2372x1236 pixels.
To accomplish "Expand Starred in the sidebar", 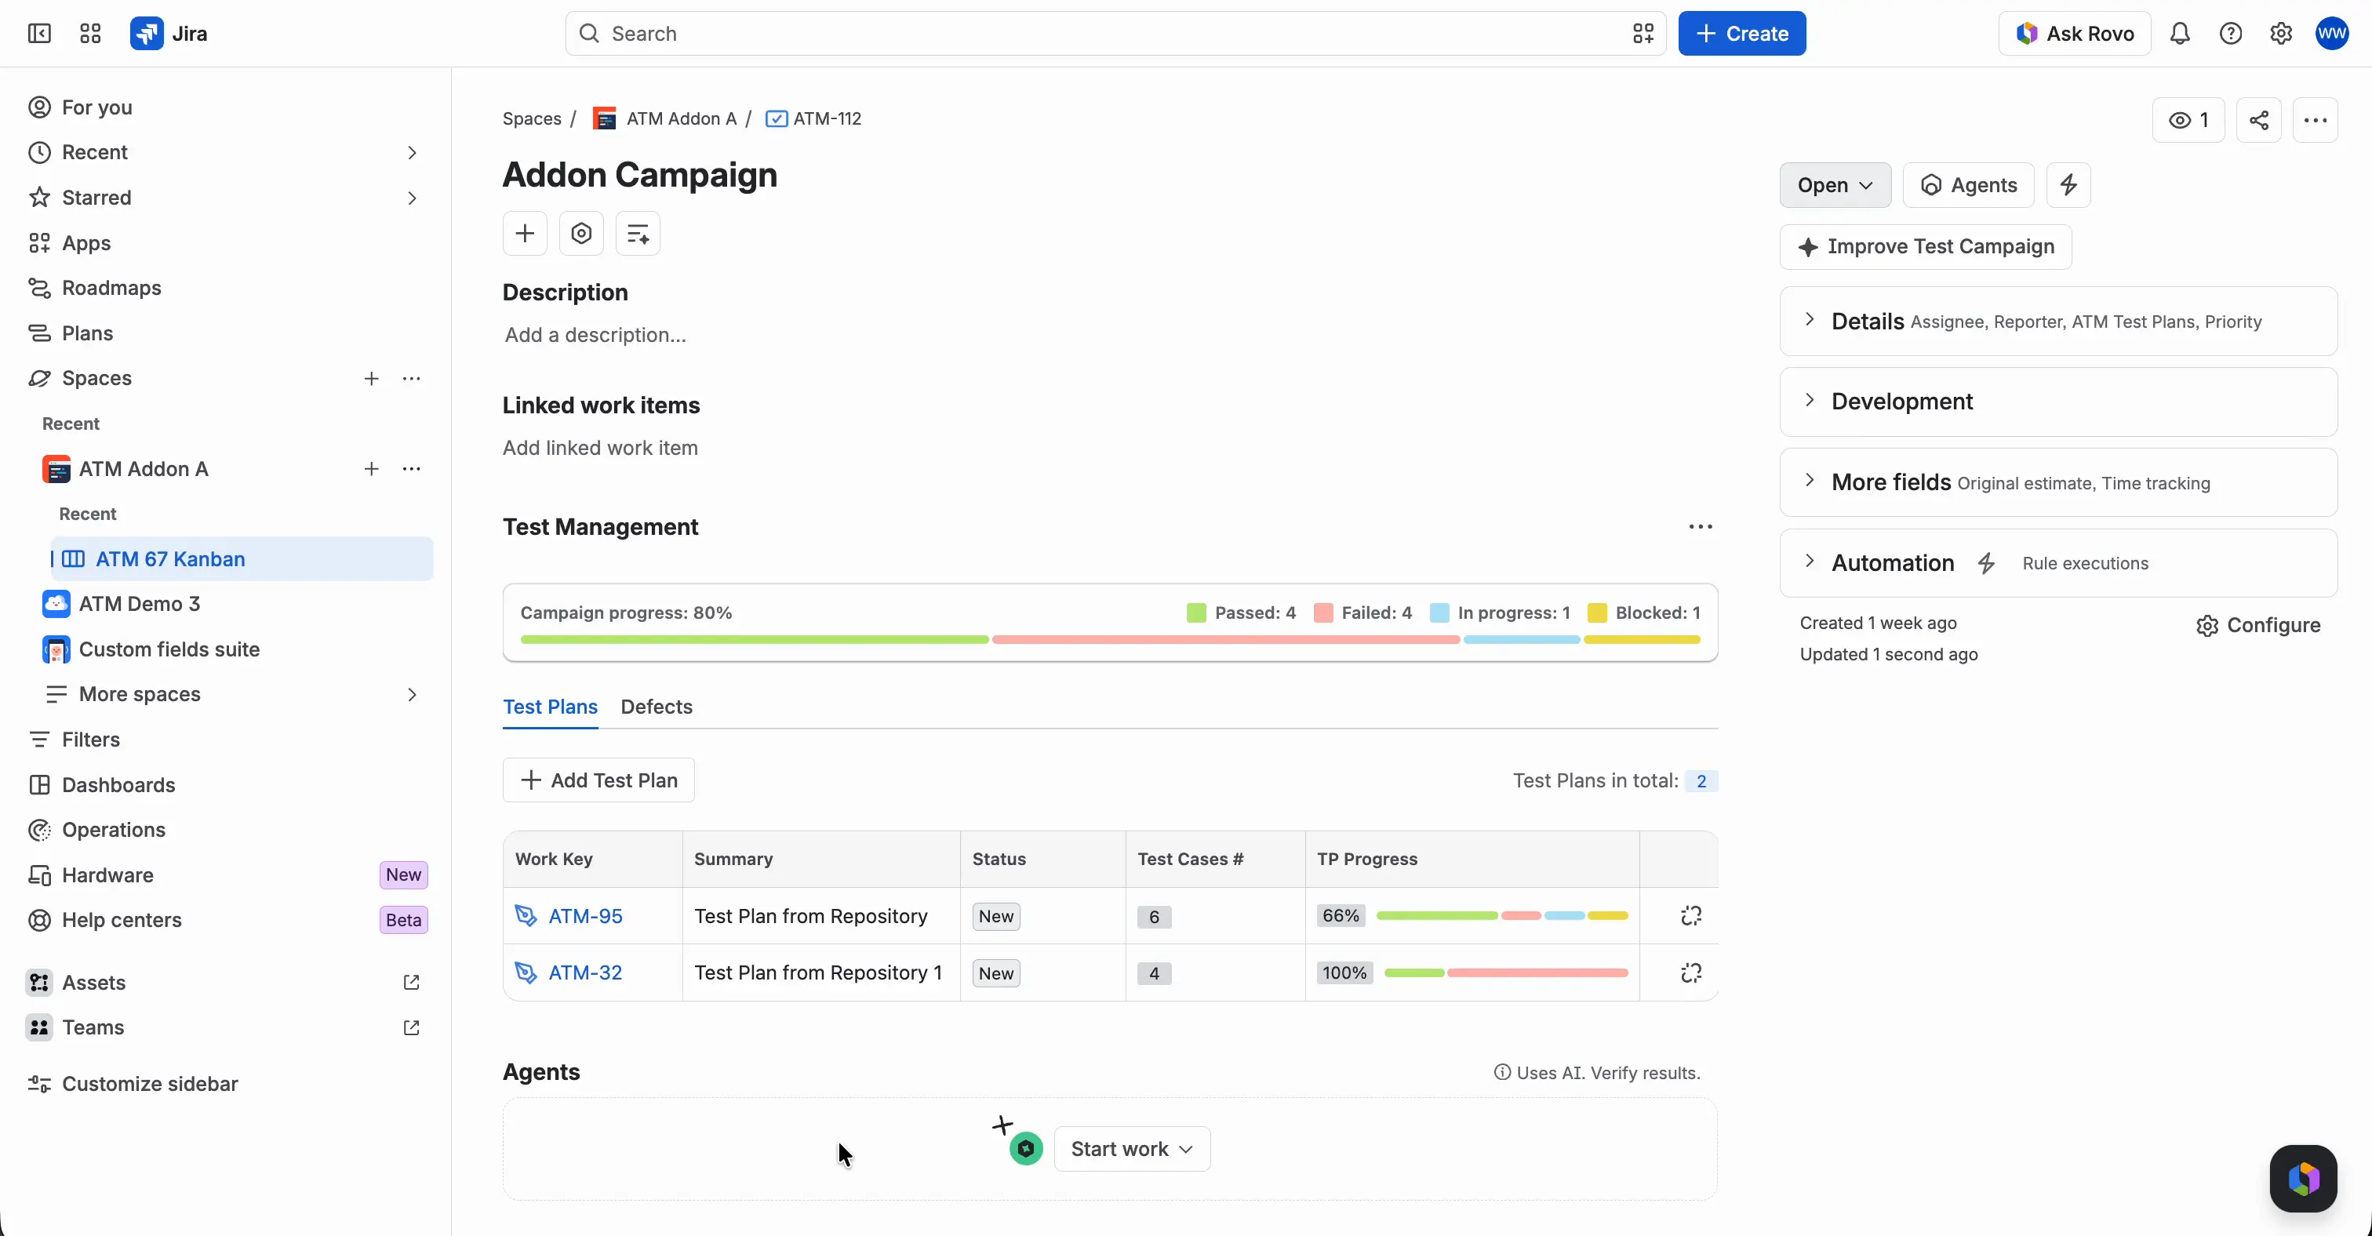I will click(x=412, y=198).
